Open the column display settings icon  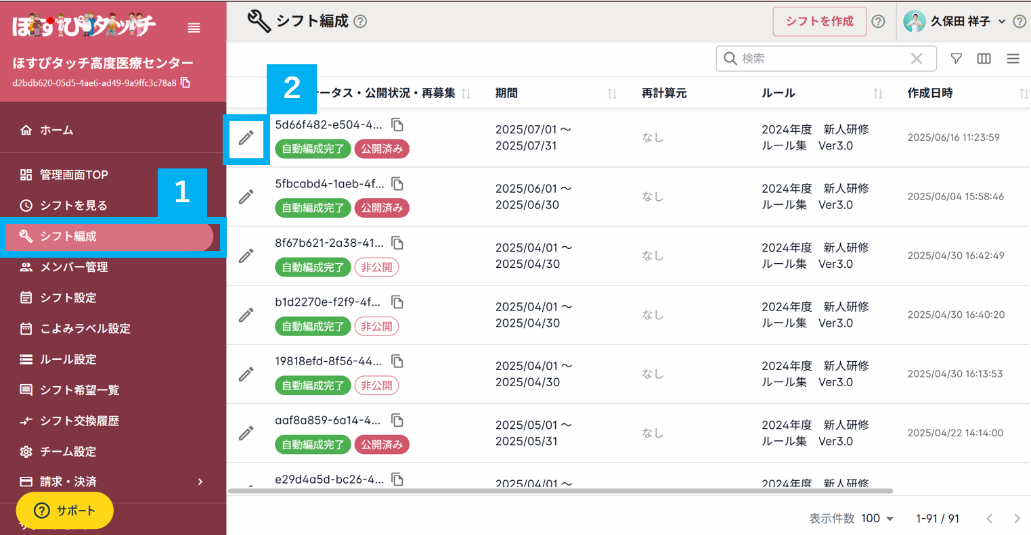(x=984, y=59)
